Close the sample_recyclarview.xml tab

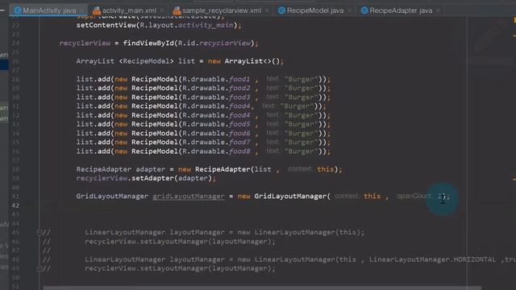click(267, 10)
